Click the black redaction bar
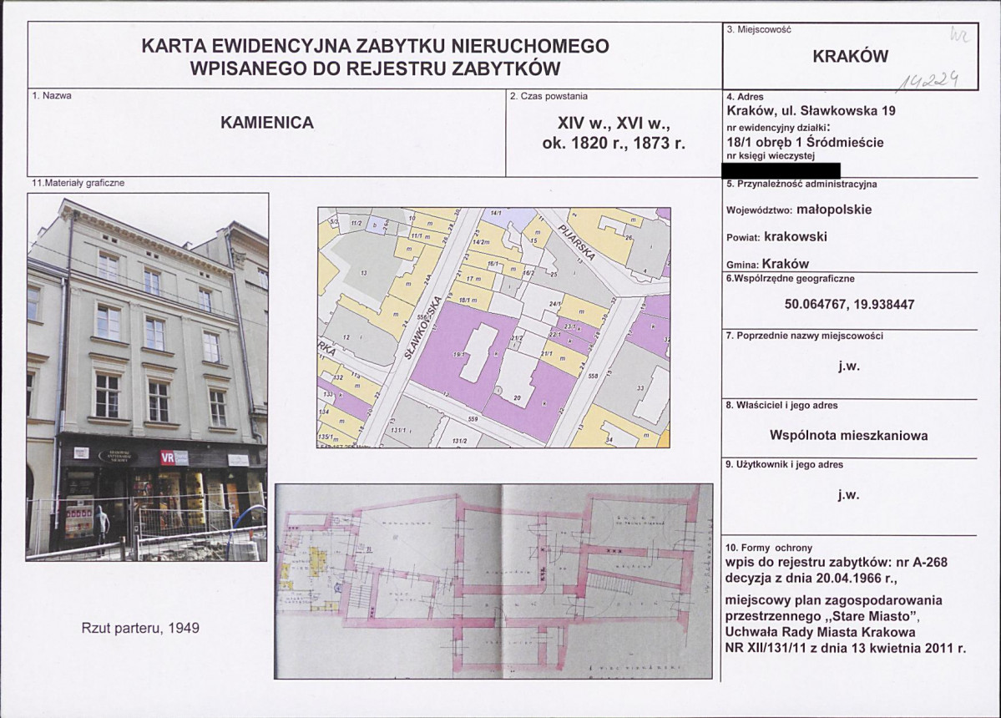Image resolution: width=1001 pixels, height=718 pixels. pyautogui.click(x=781, y=169)
